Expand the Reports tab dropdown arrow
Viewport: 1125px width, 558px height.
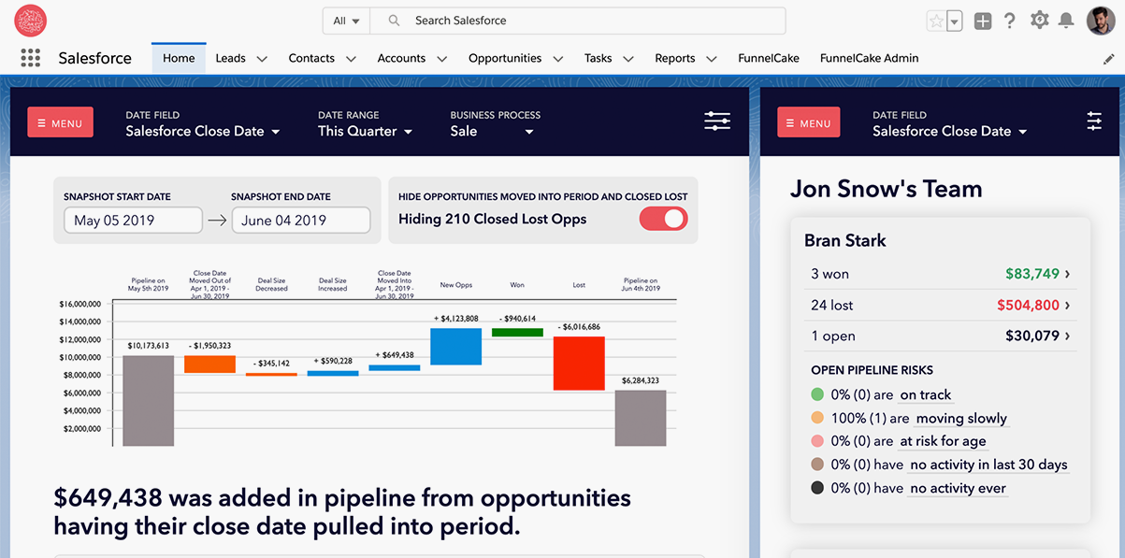(712, 59)
